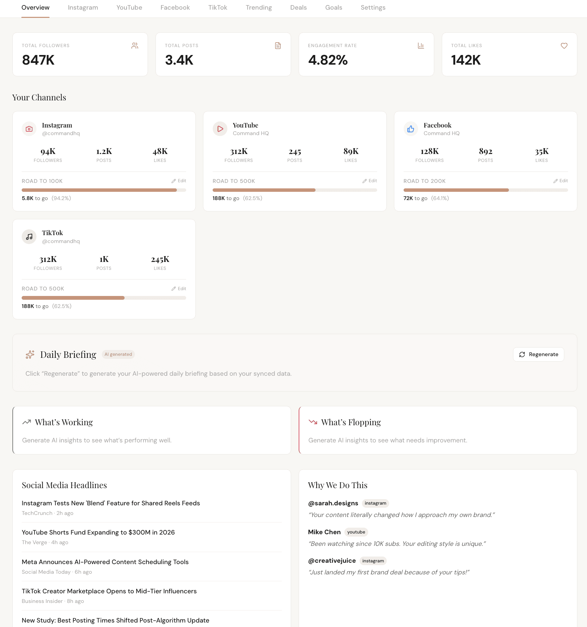This screenshot has height=627, width=587.
Task: Click the YouTube play icon for Command HQ
Action: [220, 129]
